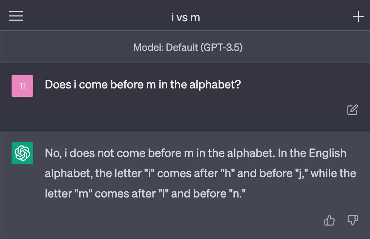The width and height of the screenshot is (370, 239).
Task: Start a new chat with plus icon
Action: pos(358,17)
